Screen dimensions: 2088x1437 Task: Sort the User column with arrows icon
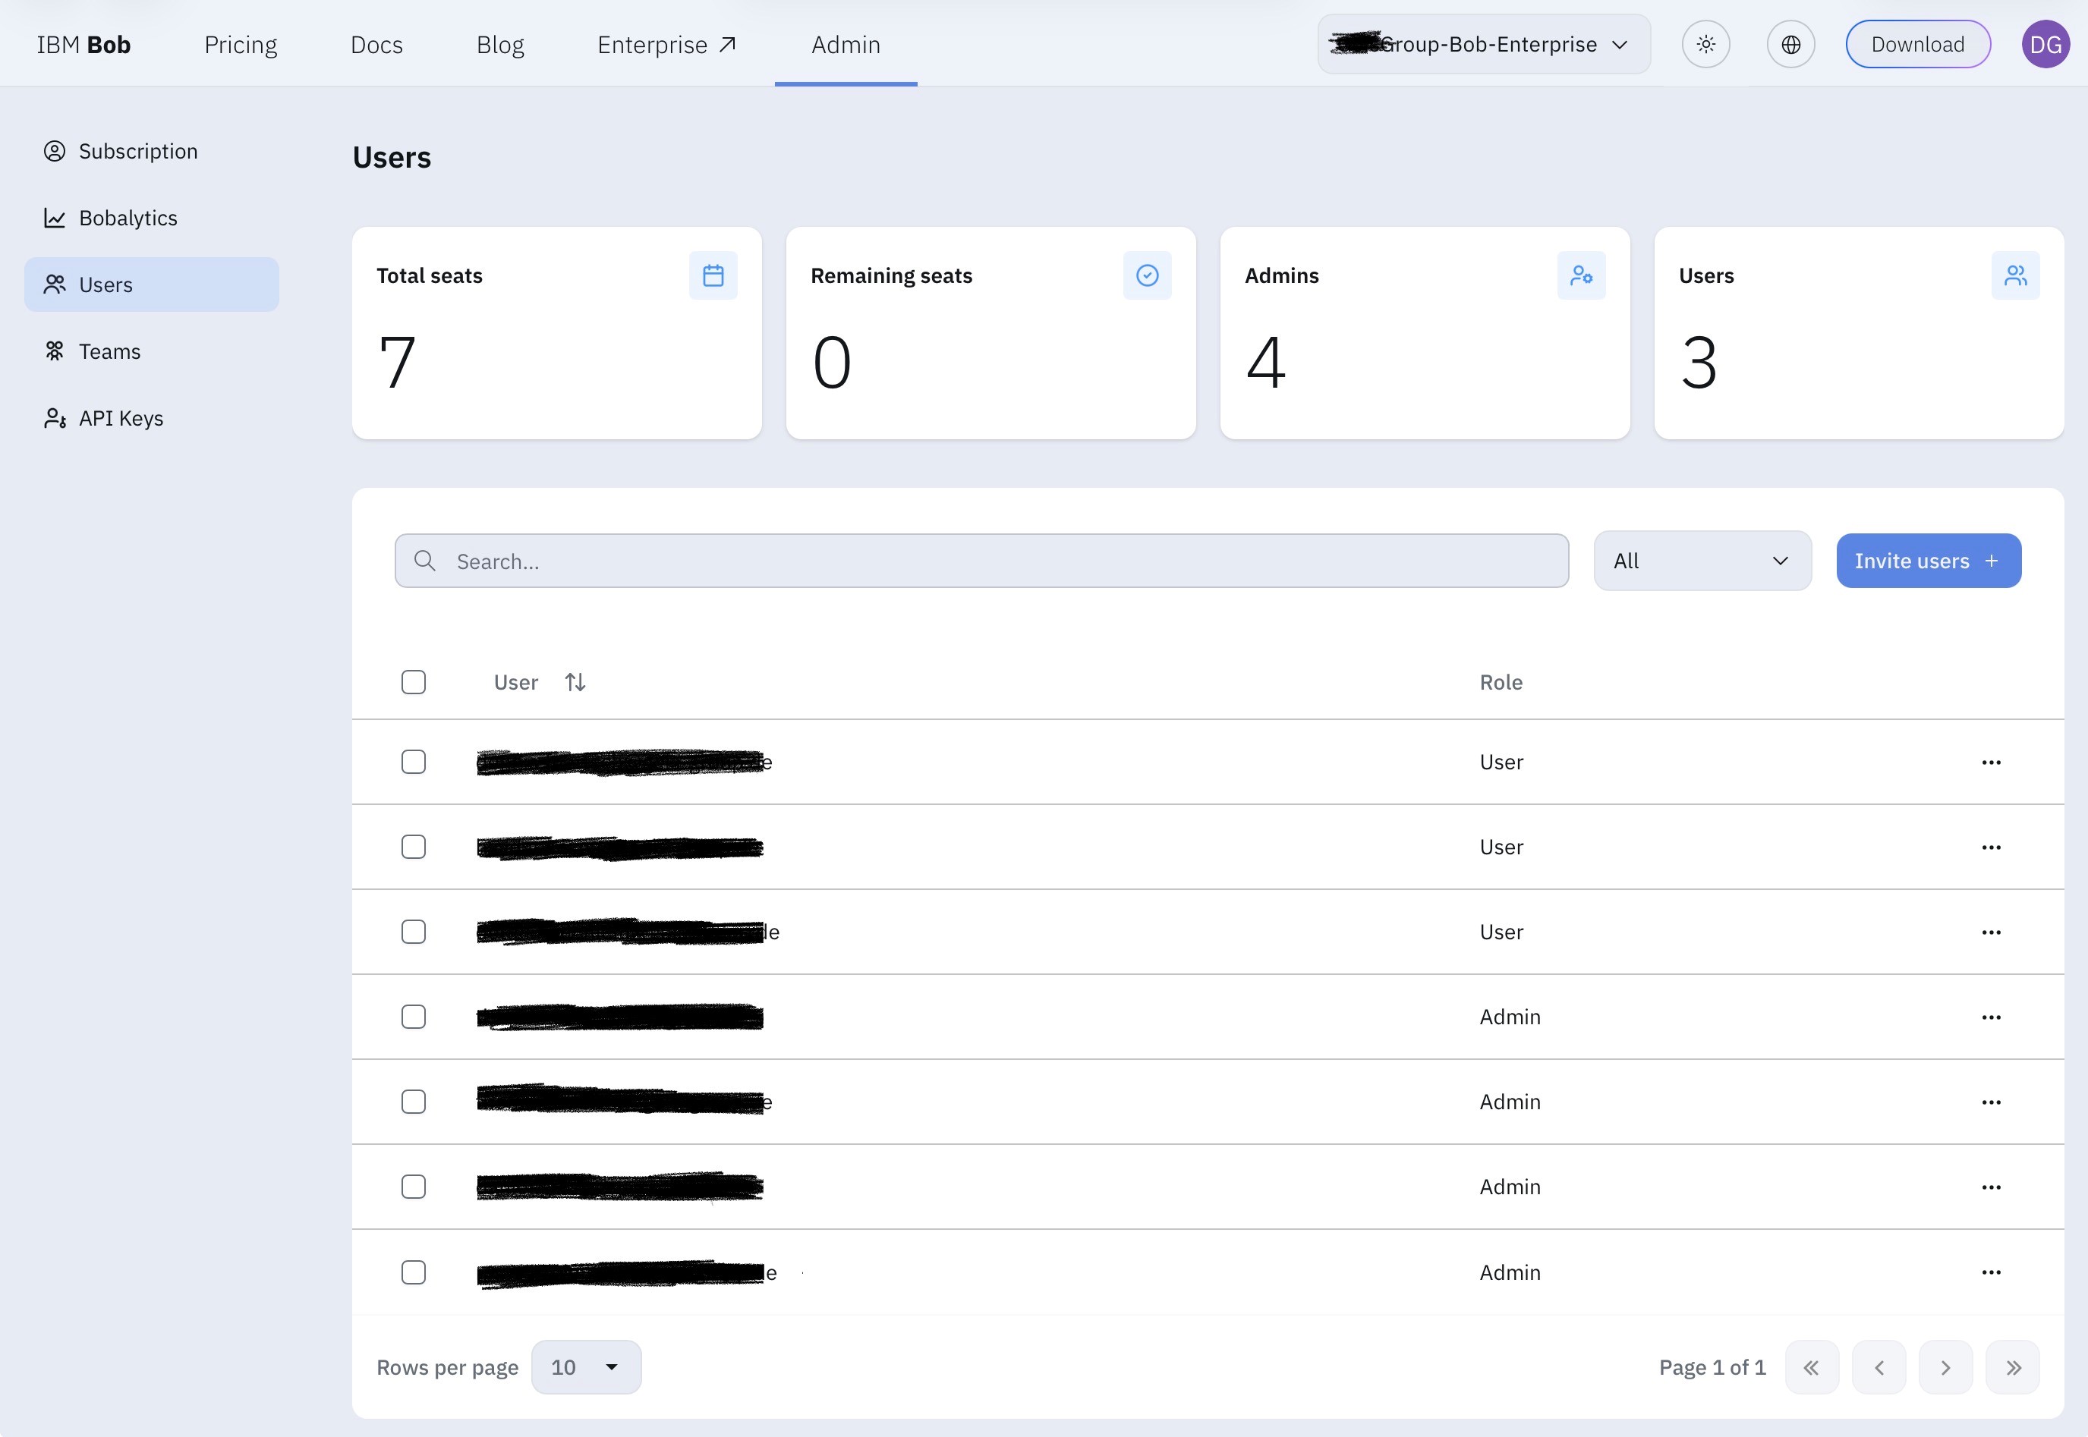575,683
